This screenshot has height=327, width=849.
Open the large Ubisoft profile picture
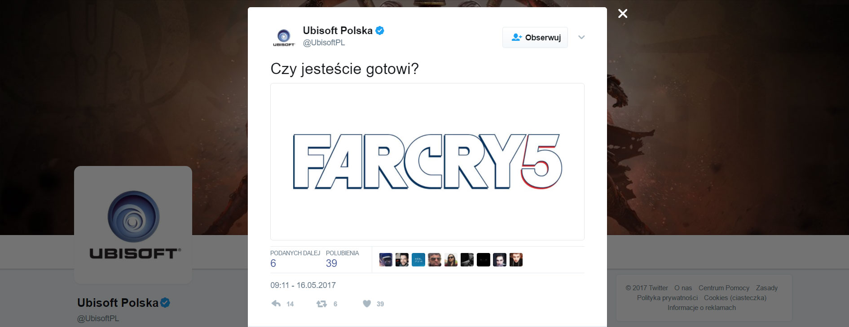[133, 225]
